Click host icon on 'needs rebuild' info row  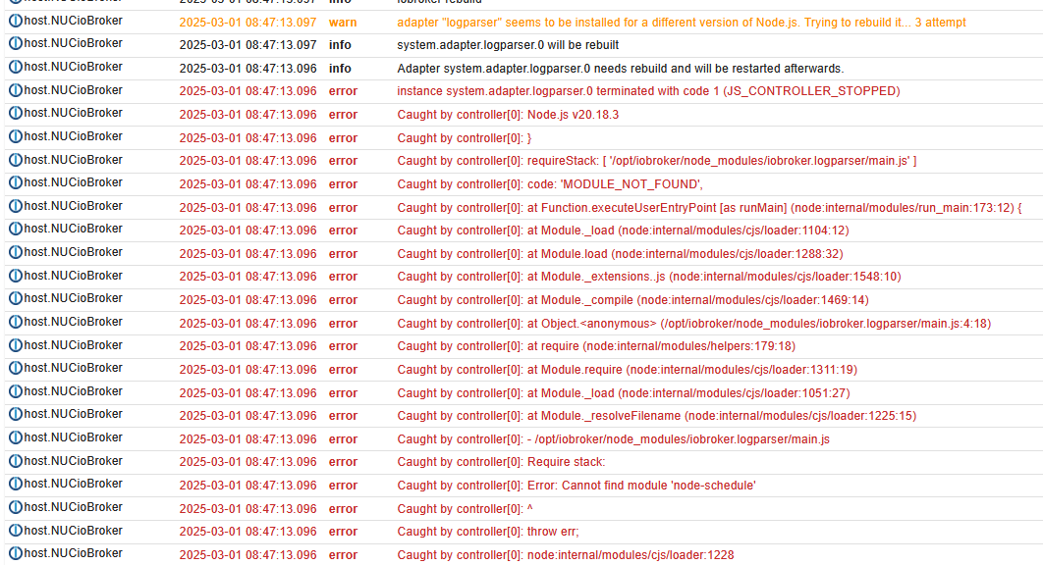16,67
